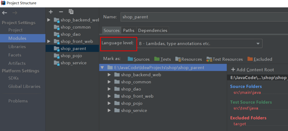The height and width of the screenshot is (131, 288).
Task: Expand the shop_dao folder in content tree
Action: 109,89
